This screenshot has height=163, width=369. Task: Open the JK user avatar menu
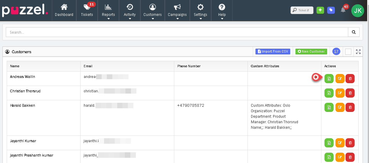coord(358,10)
